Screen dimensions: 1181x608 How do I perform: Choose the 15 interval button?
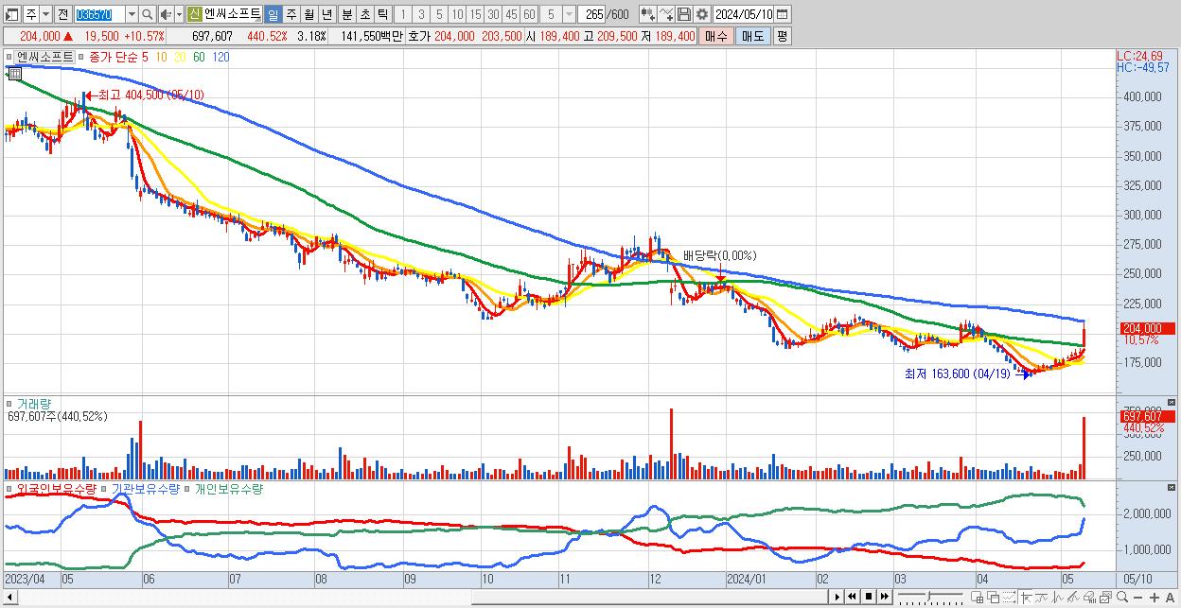pos(475,14)
